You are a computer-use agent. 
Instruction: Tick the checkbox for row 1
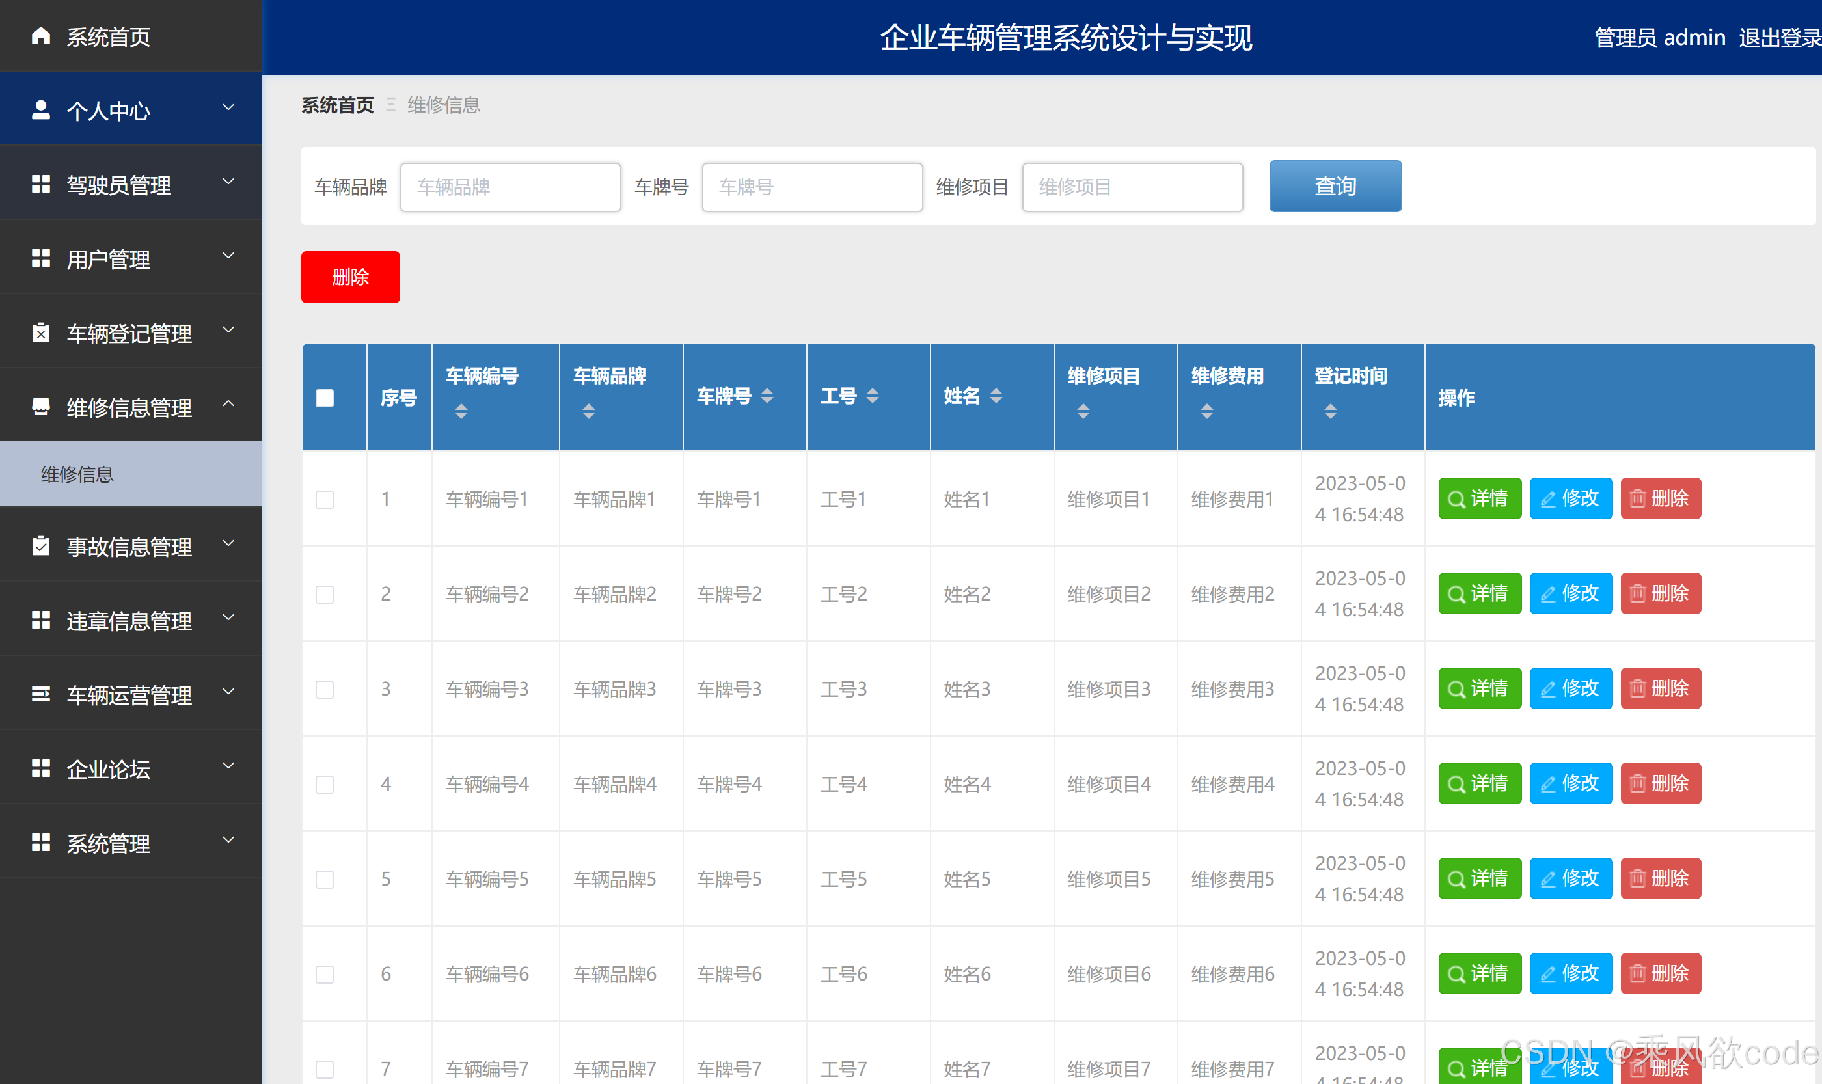324,499
